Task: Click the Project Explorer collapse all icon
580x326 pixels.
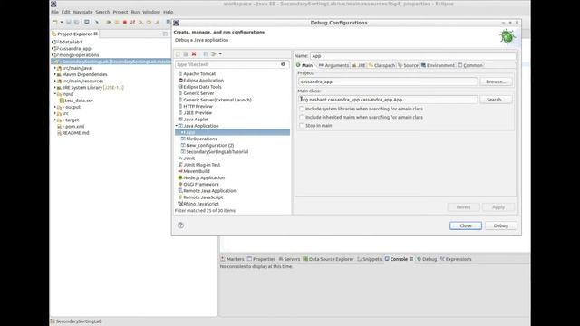Action: 165,34
